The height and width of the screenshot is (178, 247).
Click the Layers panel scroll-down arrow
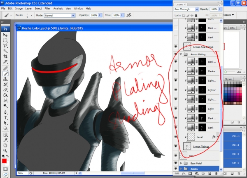(221, 169)
